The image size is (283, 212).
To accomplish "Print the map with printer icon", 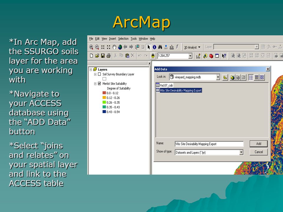I will tap(108, 56).
